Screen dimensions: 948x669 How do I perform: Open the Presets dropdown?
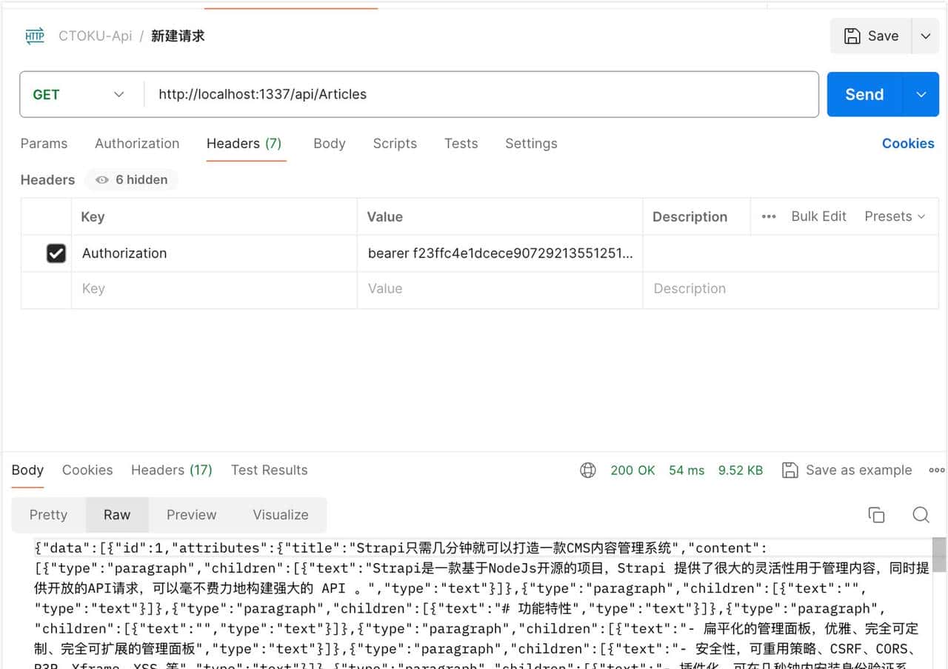(x=895, y=216)
